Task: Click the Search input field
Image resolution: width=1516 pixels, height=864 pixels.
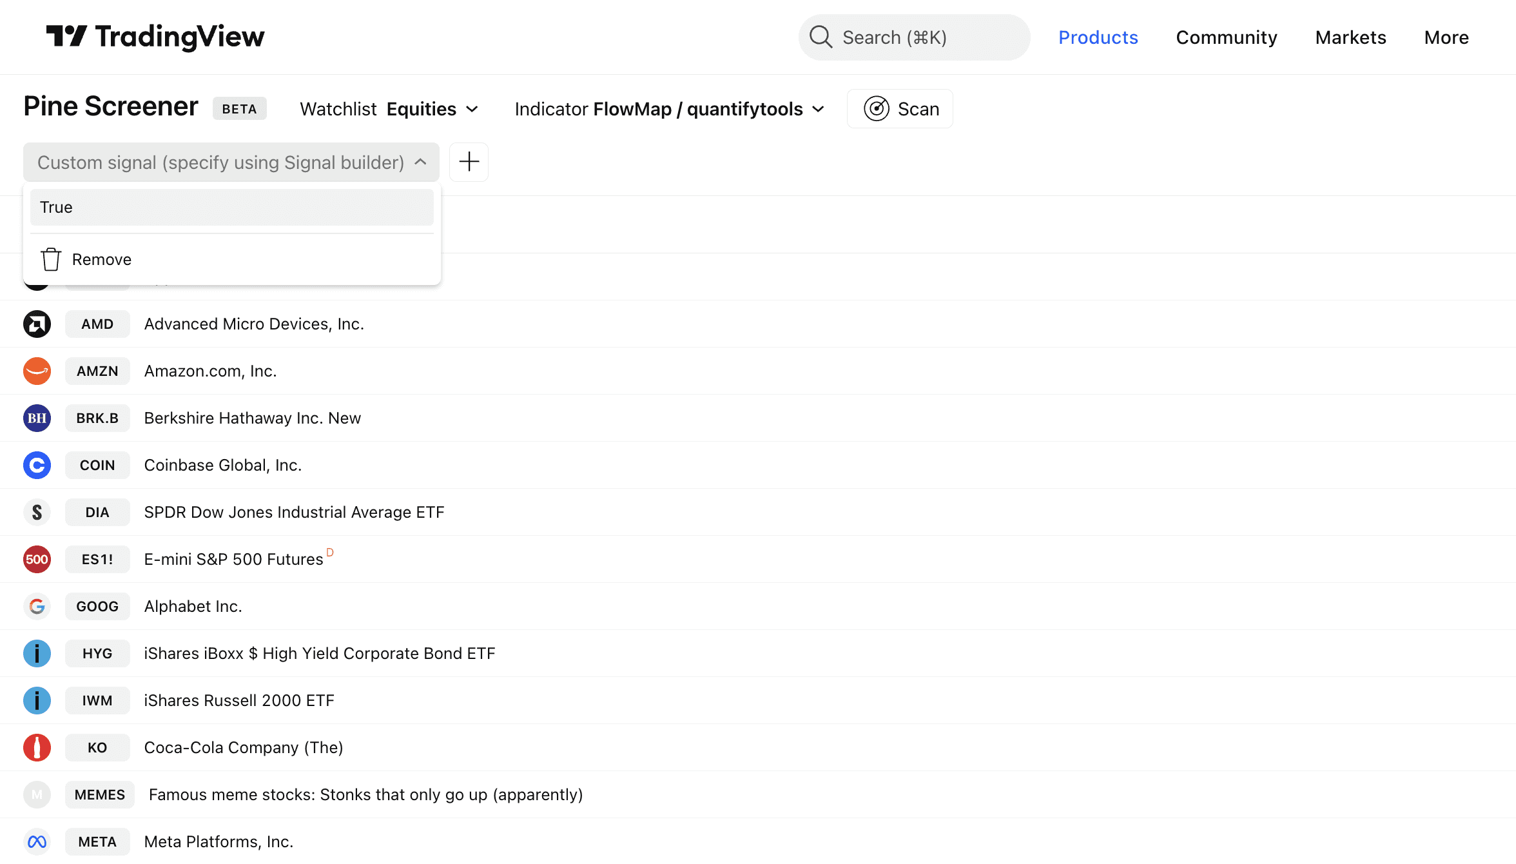Action: [x=914, y=37]
